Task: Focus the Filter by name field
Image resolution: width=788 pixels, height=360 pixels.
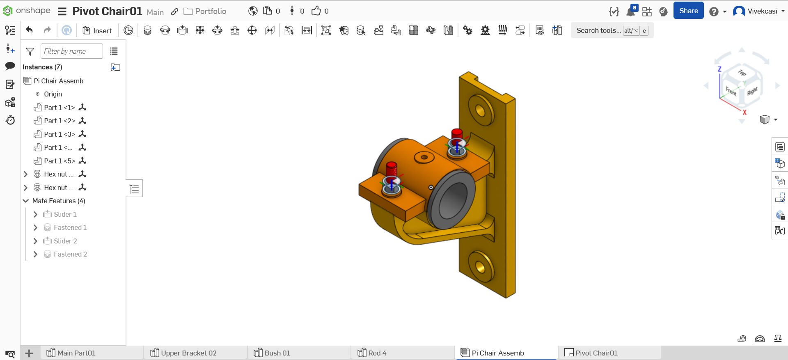Action: pyautogui.click(x=71, y=51)
